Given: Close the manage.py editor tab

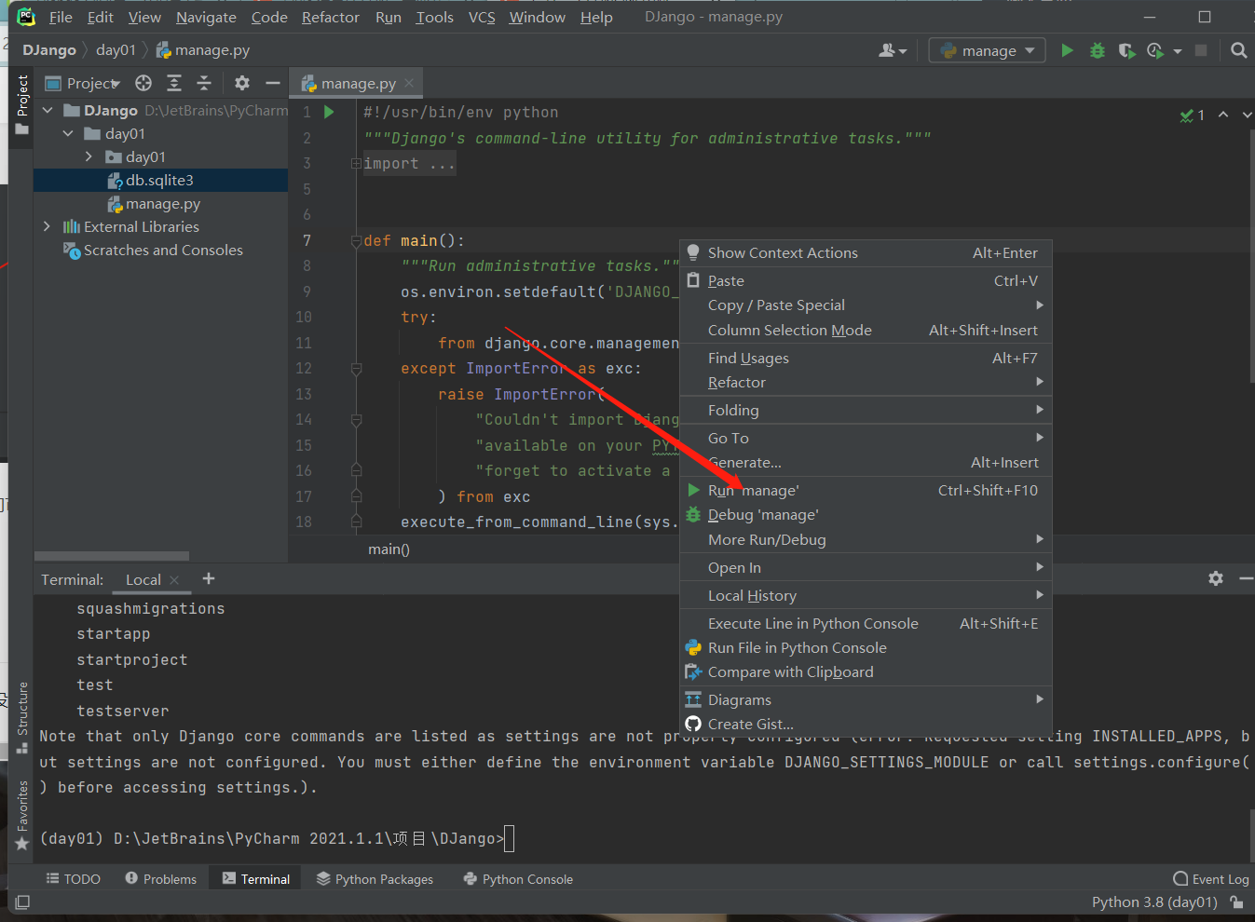Looking at the screenshot, I should (x=409, y=83).
